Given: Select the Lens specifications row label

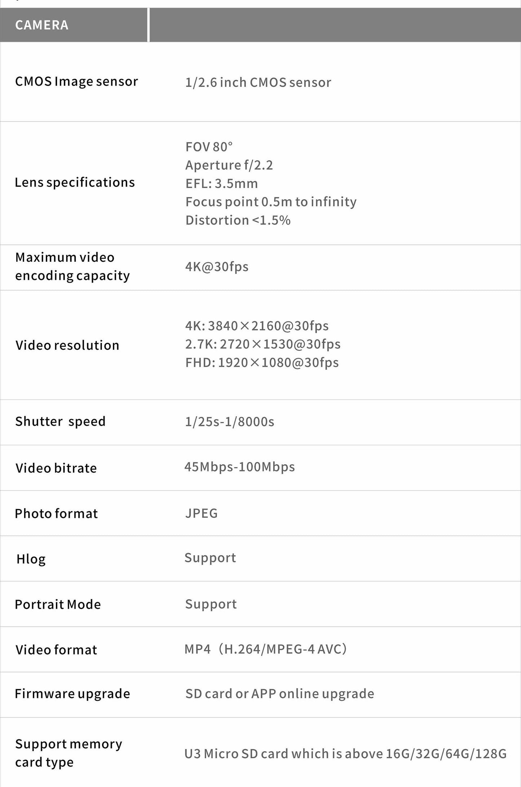Looking at the screenshot, I should pos(75,183).
